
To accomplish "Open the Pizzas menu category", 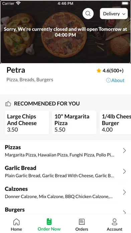I will click(x=65, y=151).
